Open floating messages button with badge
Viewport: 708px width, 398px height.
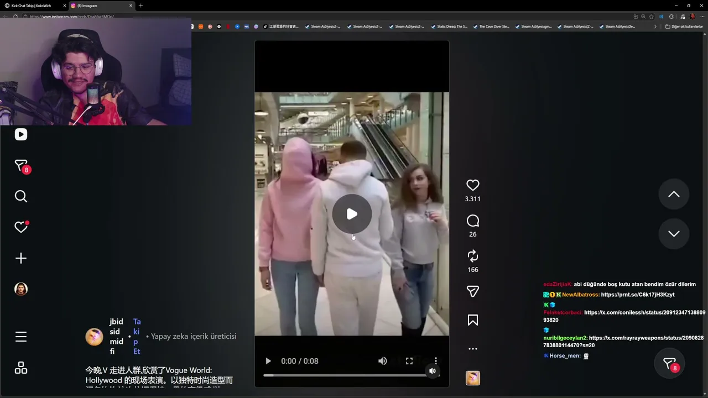(x=670, y=364)
